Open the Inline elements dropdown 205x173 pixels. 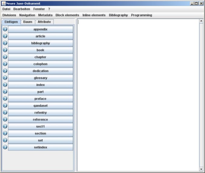[x=94, y=15]
